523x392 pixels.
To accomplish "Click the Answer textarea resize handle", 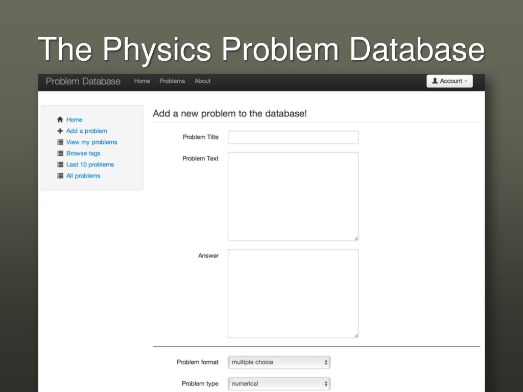I will tap(356, 335).
